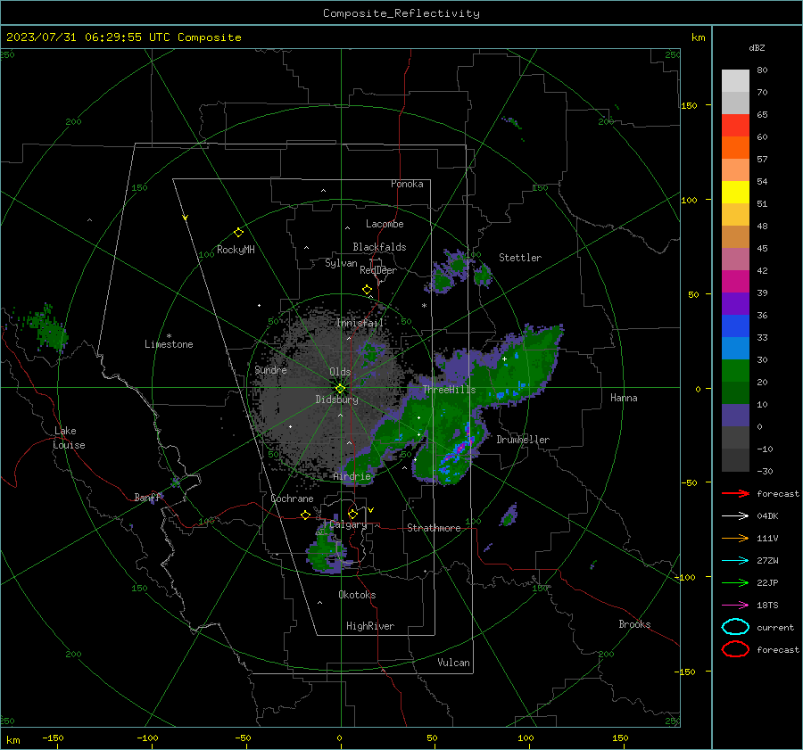Click the 2023/07/31 06:29:55 UTC timestamp

click(x=88, y=37)
